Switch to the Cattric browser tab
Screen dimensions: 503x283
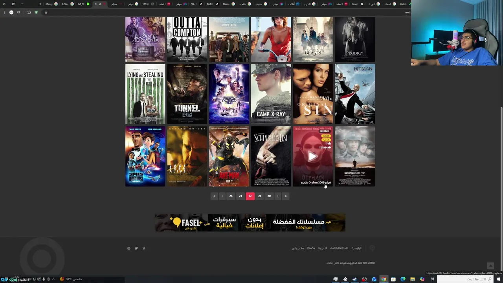[406, 4]
